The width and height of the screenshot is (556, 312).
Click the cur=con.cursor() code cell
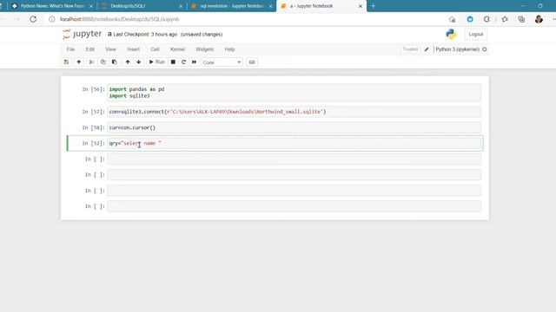click(294, 127)
